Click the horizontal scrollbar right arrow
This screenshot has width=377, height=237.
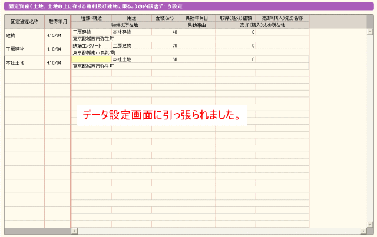[363, 231]
